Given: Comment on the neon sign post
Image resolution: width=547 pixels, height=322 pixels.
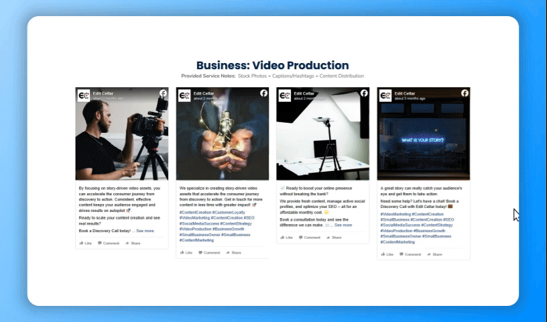Looking at the screenshot, I should coord(410,254).
